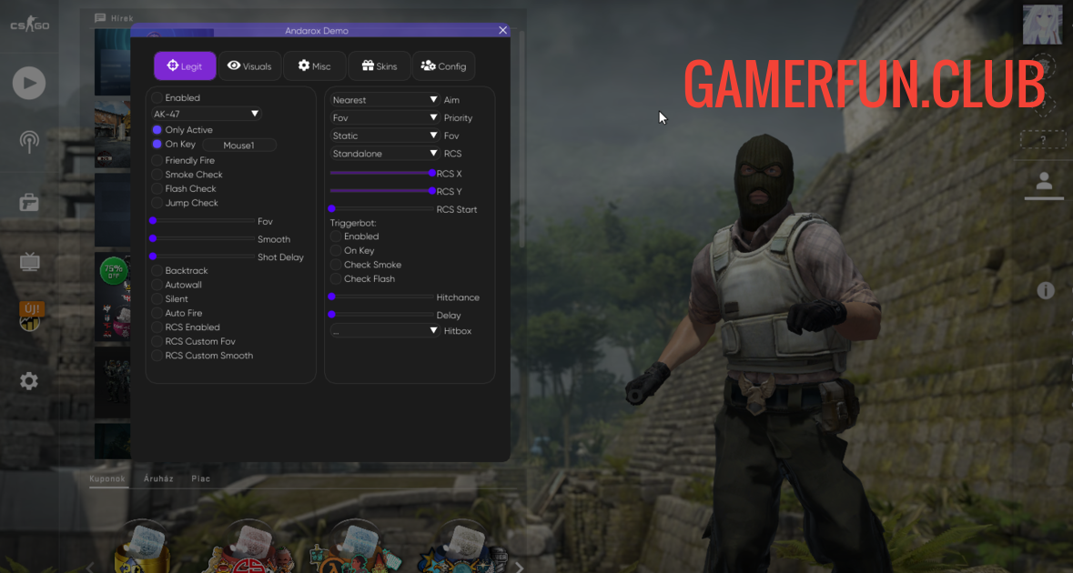The width and height of the screenshot is (1073, 573).
Task: Open the Misc tab
Action: pyautogui.click(x=314, y=65)
